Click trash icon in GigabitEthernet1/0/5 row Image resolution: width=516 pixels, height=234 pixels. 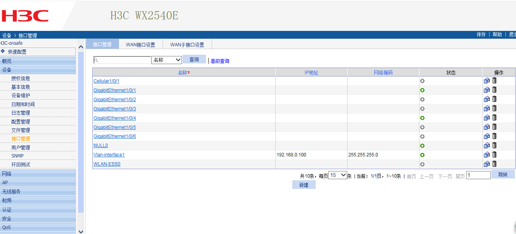(x=494, y=127)
